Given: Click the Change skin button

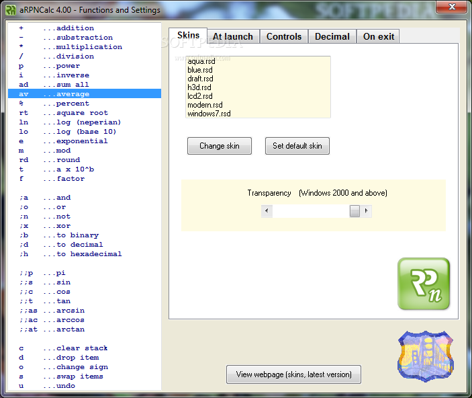Looking at the screenshot, I should coord(220,146).
